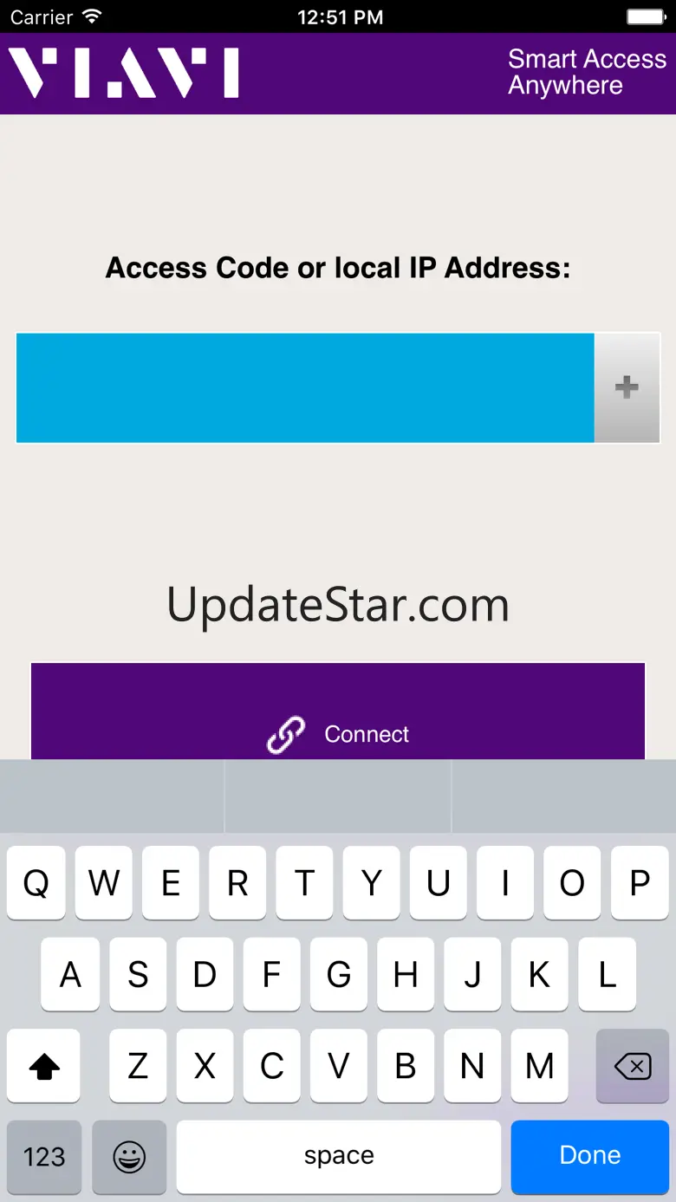Switch to the 123 numeric keyboard
Viewport: 676px width, 1202px height.
(x=44, y=1156)
